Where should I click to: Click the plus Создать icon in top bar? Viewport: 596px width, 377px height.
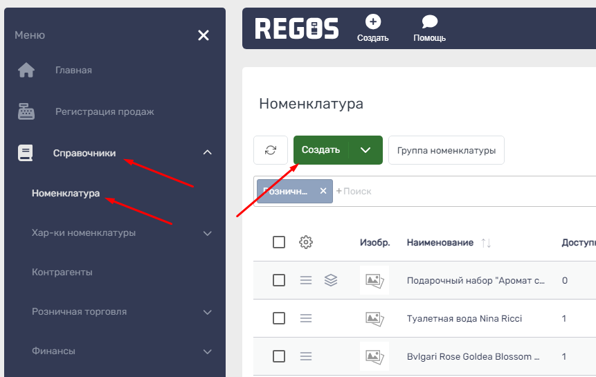(372, 22)
